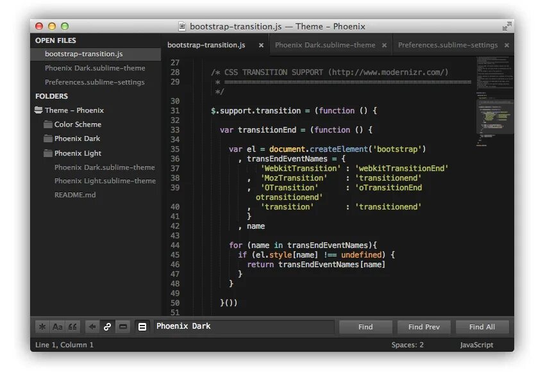Open README.md in the sidebar

pos(75,195)
